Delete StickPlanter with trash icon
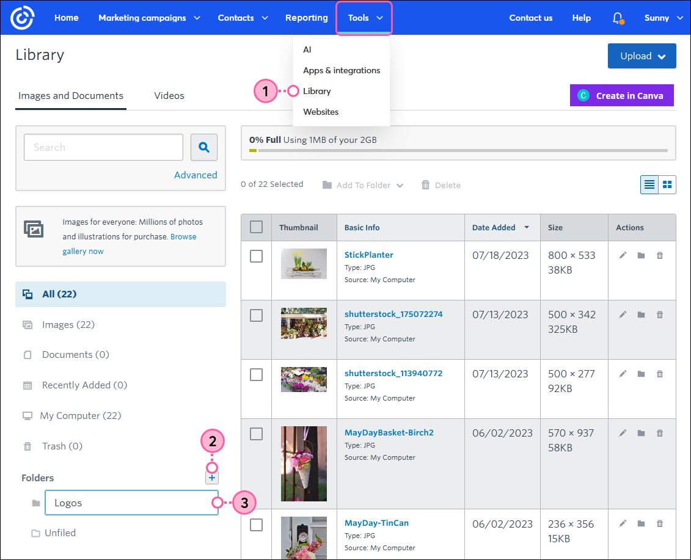Viewport: 691px width, 560px height. coord(660,255)
